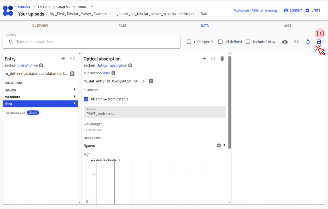Click the save icon in the toolbar

319,42
